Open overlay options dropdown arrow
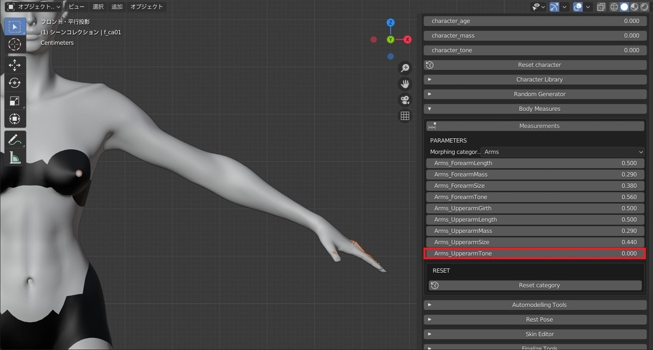The width and height of the screenshot is (653, 350). [x=589, y=7]
